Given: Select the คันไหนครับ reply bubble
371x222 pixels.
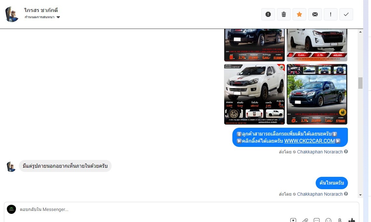Looking at the screenshot, I should [332, 183].
